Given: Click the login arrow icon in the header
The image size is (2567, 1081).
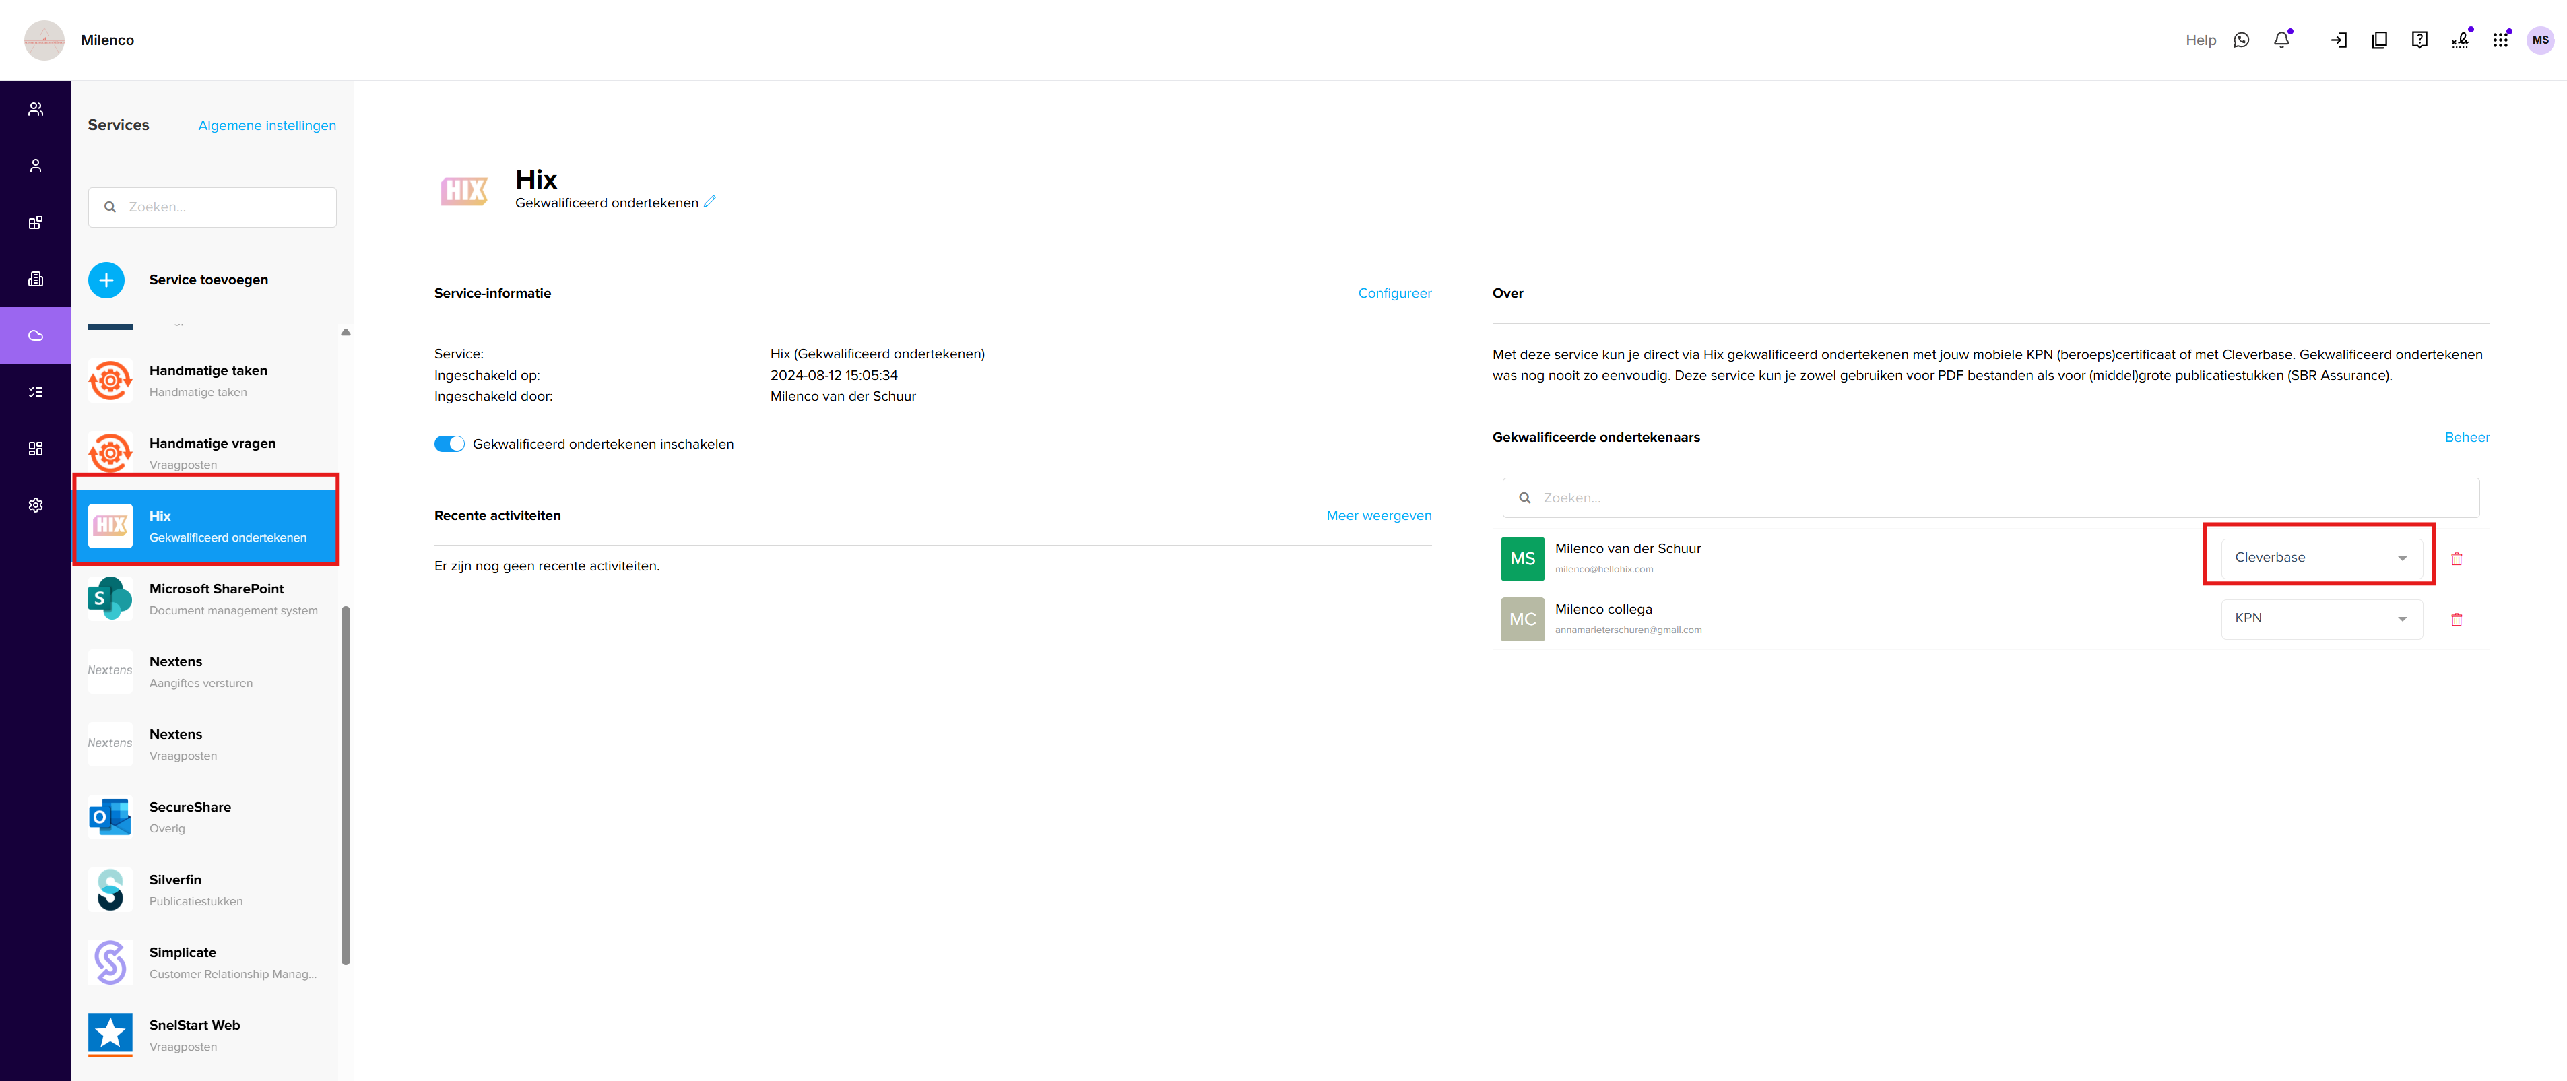Looking at the screenshot, I should pyautogui.click(x=2339, y=40).
